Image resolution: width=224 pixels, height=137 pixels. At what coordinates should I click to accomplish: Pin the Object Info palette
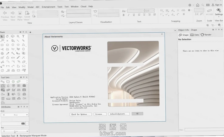[x=219, y=30]
